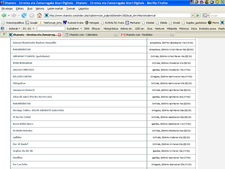Open the AMA BAT MIRETZAT event link
Image resolution: width=225 pixels, height=169 pixels.
click(x=23, y=70)
